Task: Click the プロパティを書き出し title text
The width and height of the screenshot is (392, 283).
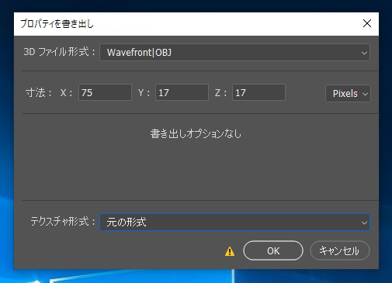Action: point(57,24)
